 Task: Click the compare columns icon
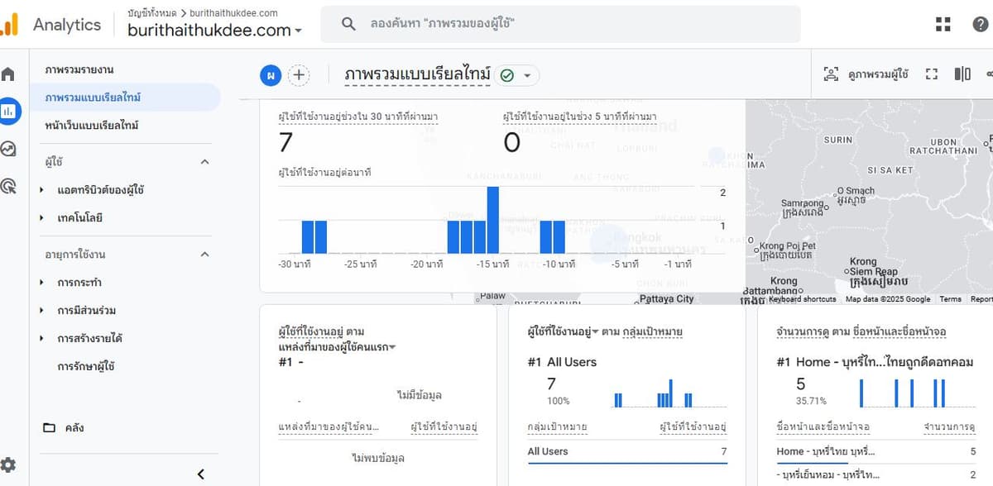[x=962, y=74]
